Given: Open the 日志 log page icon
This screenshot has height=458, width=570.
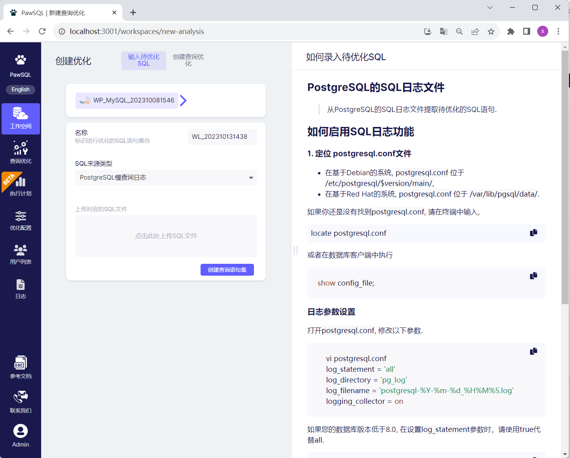Looking at the screenshot, I should click(x=21, y=289).
